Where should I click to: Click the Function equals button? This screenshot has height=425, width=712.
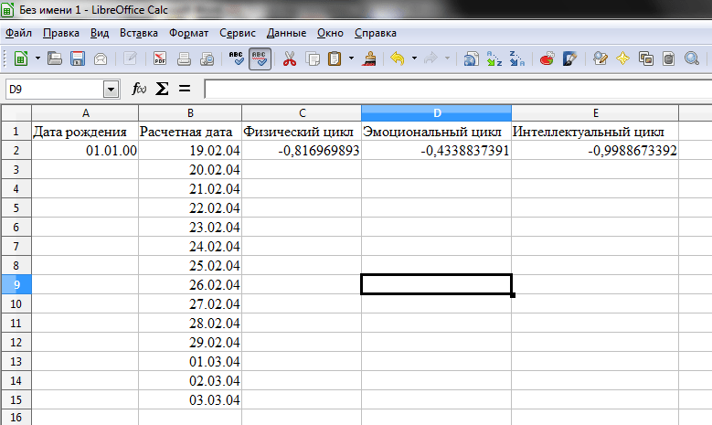click(x=185, y=89)
